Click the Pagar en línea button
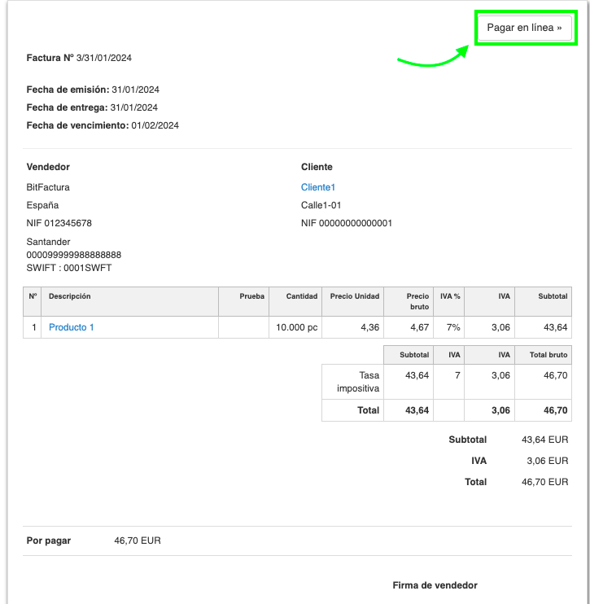The width and height of the screenshot is (590, 604). coord(524,28)
